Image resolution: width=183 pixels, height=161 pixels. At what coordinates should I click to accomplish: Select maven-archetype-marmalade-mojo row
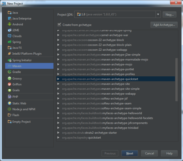click(x=115, y=60)
